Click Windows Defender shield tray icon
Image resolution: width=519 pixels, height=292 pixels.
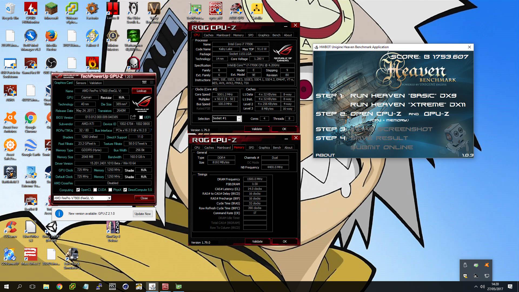(465, 276)
